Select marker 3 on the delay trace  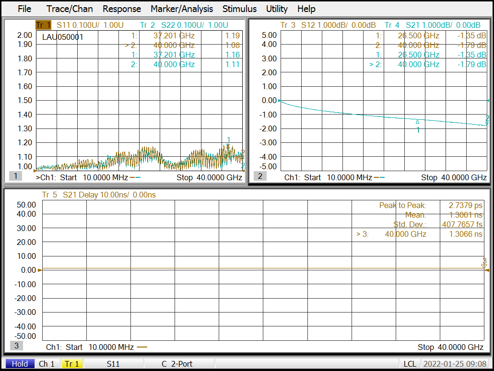[x=484, y=263]
